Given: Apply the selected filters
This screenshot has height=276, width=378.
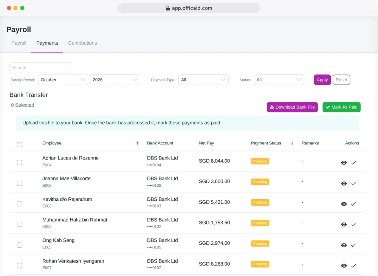Looking at the screenshot, I should point(322,80).
